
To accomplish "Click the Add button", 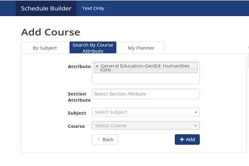I will point(187,140).
